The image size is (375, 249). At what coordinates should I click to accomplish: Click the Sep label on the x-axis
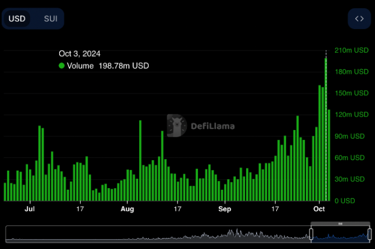point(225,208)
